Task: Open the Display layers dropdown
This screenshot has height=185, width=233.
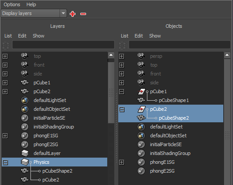Action: pos(34,13)
